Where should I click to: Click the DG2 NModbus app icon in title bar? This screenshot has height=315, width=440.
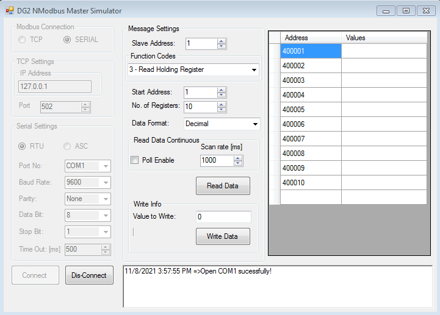pyautogui.click(x=10, y=10)
